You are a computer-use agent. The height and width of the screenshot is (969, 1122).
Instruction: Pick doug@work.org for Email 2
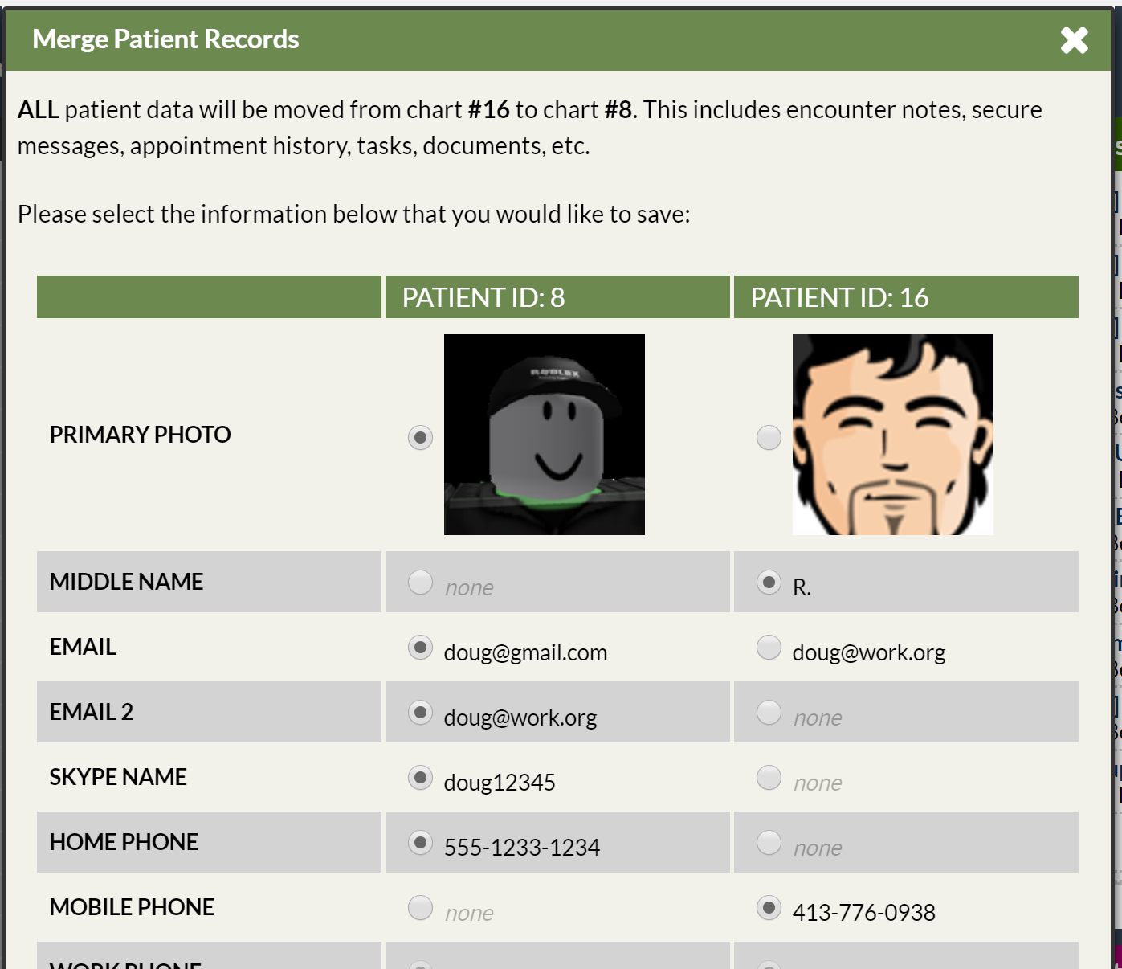click(x=420, y=712)
